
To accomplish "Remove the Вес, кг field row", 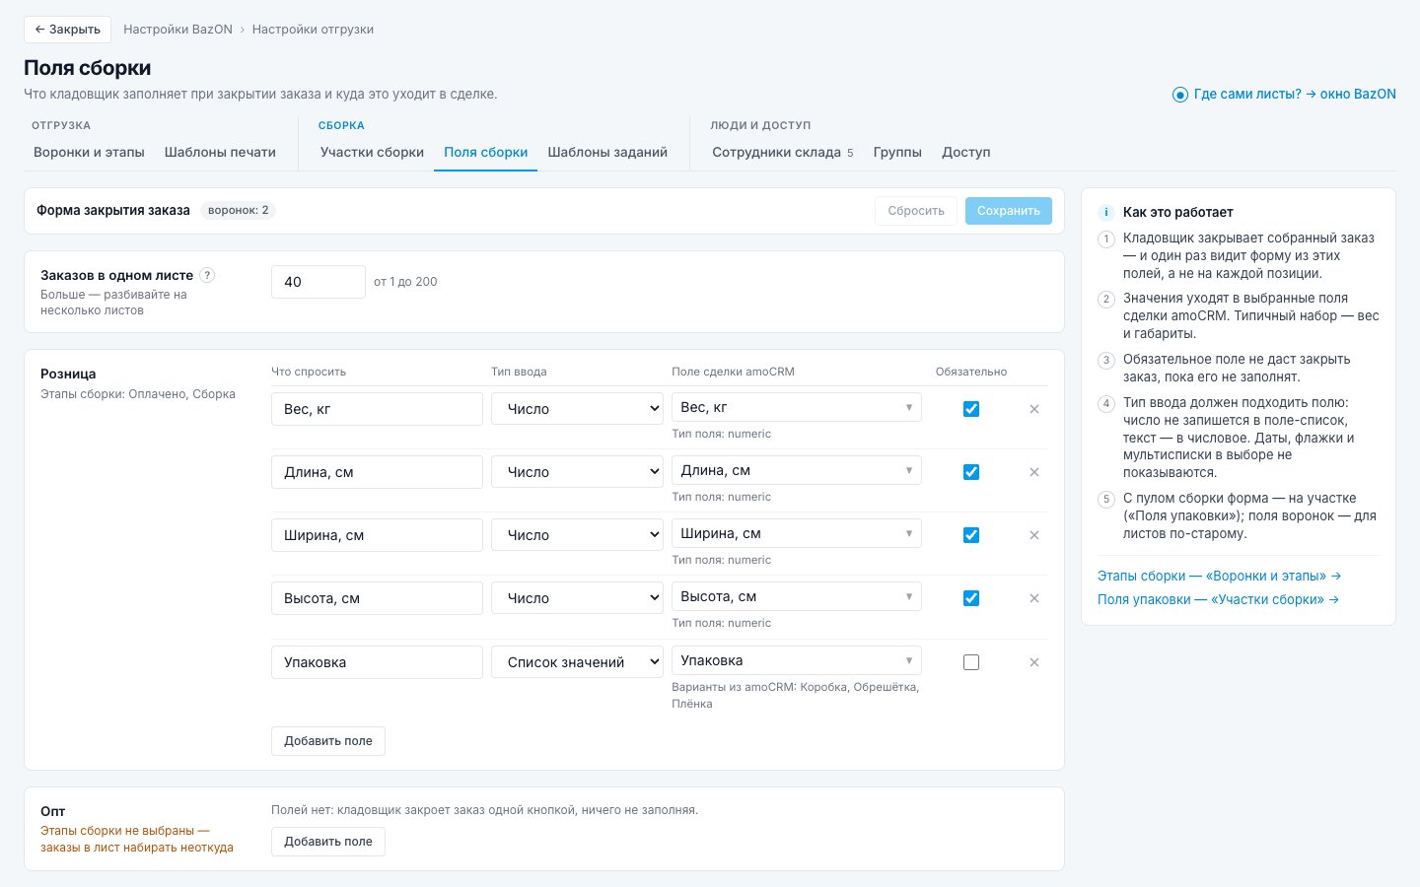I will click(x=1034, y=409).
